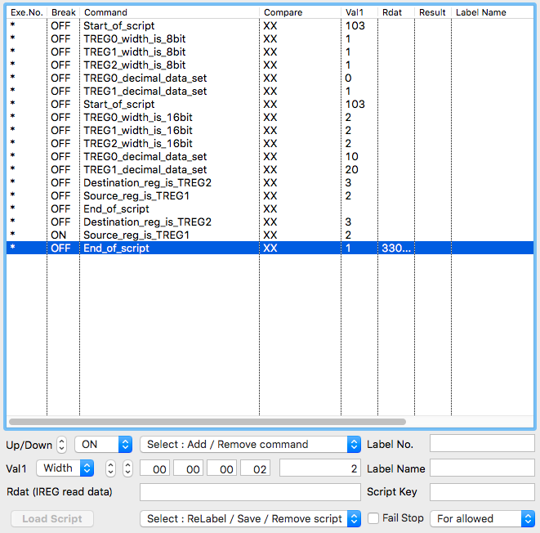Screen dimensions: 540x533
Task: Open the Break ON/OFF dropdown
Action: tap(103, 445)
